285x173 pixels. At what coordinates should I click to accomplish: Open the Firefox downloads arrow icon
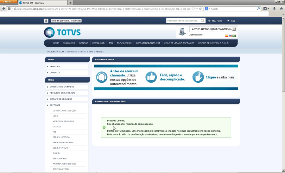pyautogui.click(x=274, y=9)
